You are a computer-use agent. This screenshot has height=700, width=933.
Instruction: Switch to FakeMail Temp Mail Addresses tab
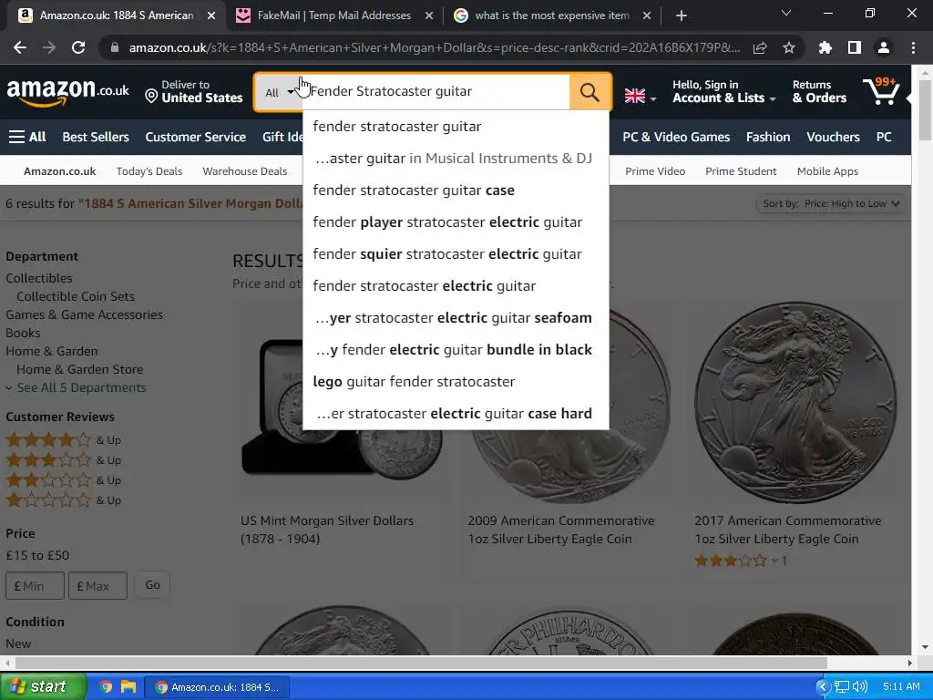(x=333, y=15)
